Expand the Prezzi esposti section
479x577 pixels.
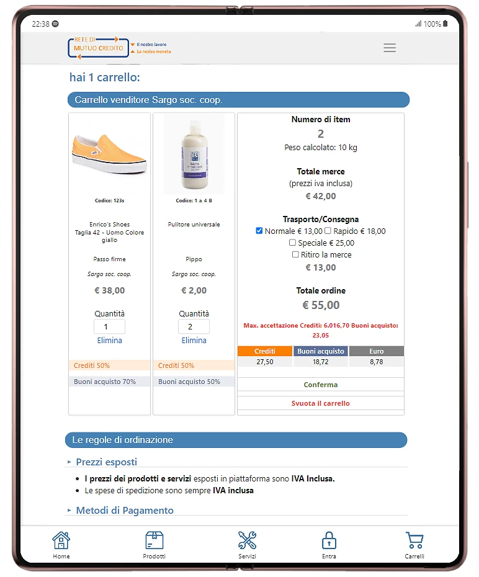106,462
